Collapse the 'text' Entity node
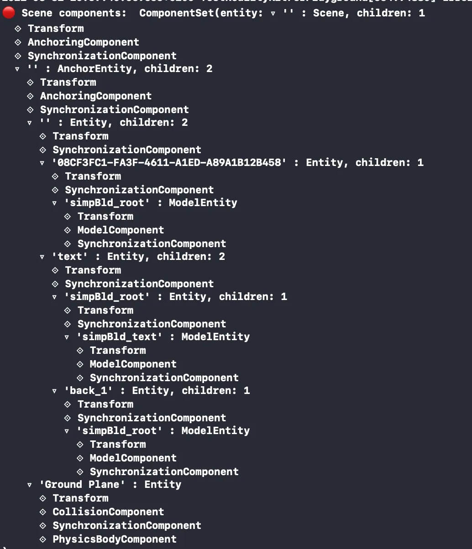The height and width of the screenshot is (549, 472). click(x=42, y=257)
